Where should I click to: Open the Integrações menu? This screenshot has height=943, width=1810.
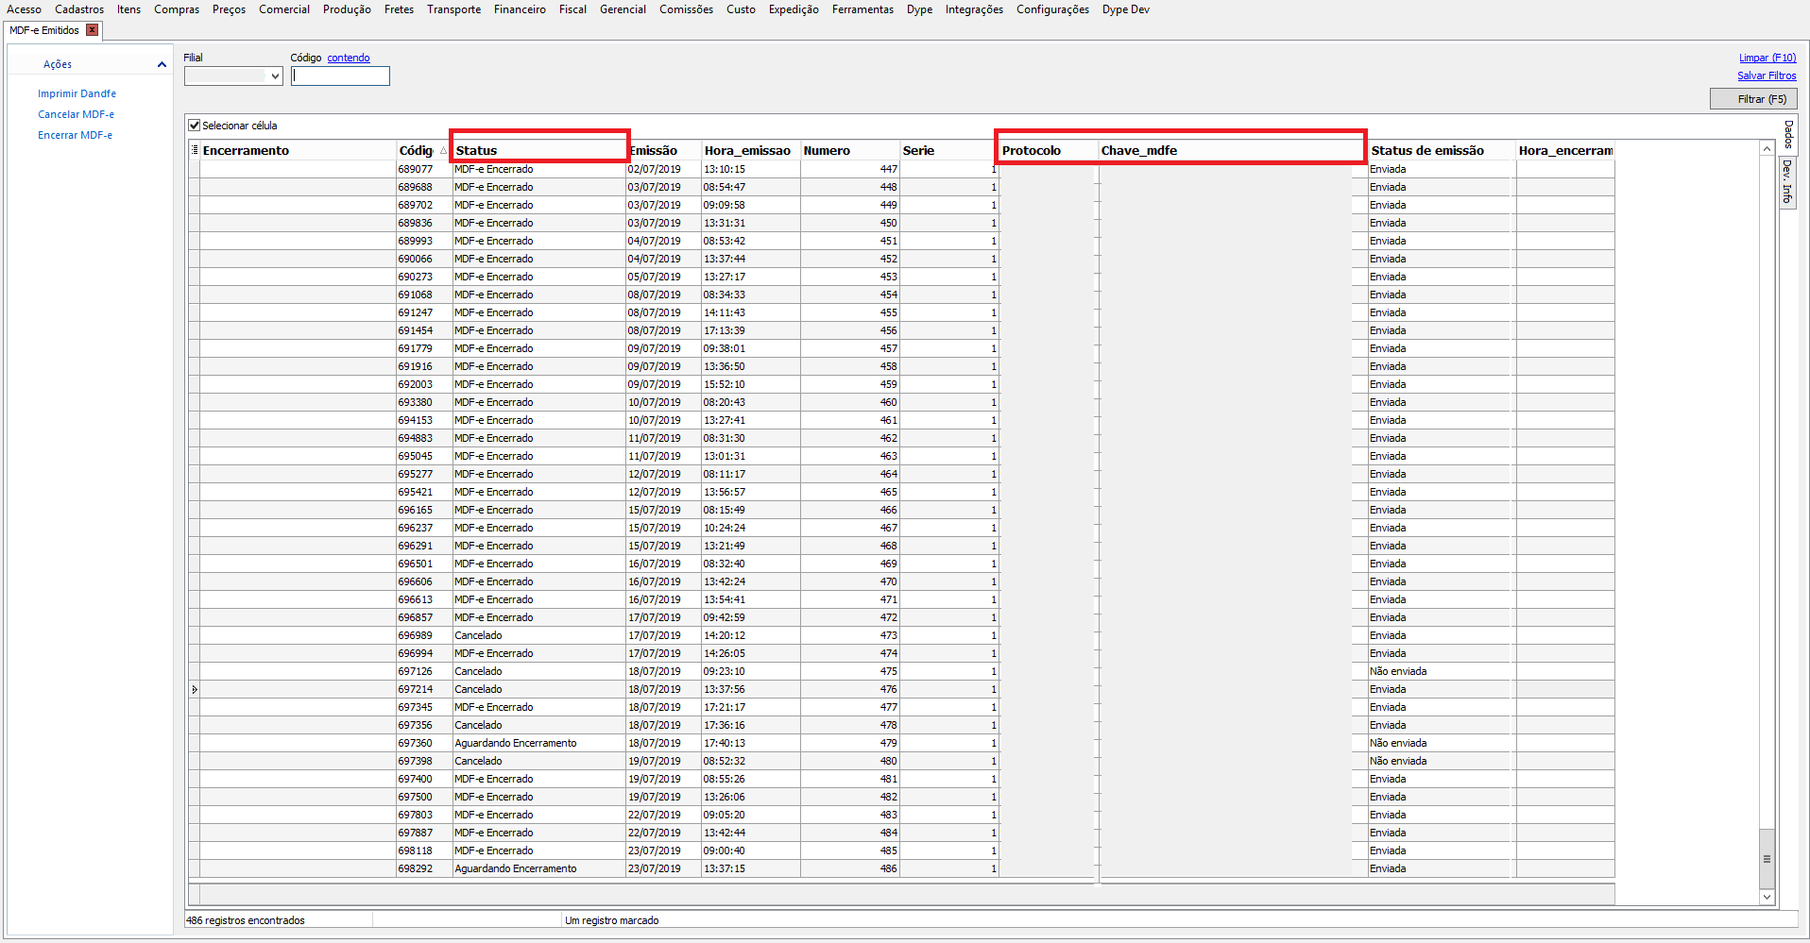(x=974, y=9)
